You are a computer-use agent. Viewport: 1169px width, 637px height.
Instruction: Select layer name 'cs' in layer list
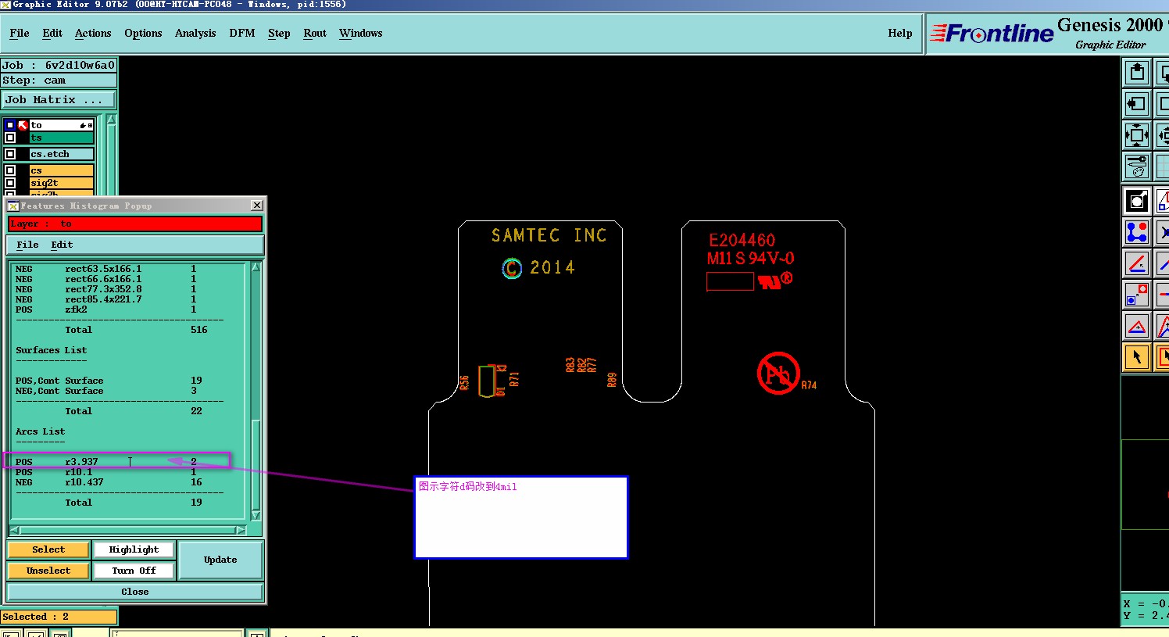[x=62, y=170]
